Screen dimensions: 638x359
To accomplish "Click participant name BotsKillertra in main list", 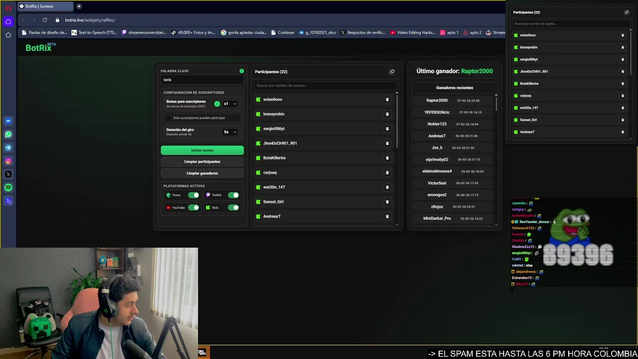I will 274,158.
